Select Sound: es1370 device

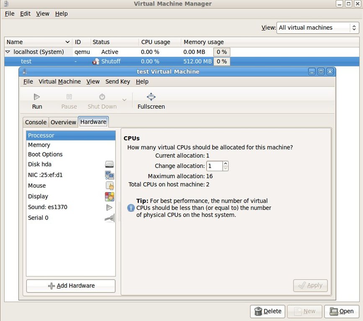(x=47, y=207)
